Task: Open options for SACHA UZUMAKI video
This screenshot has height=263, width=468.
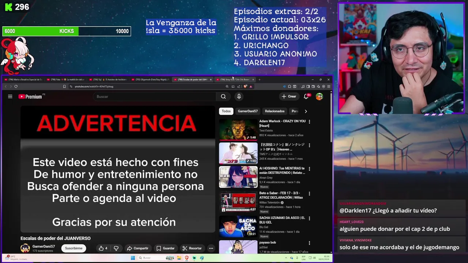Action: click(309, 218)
